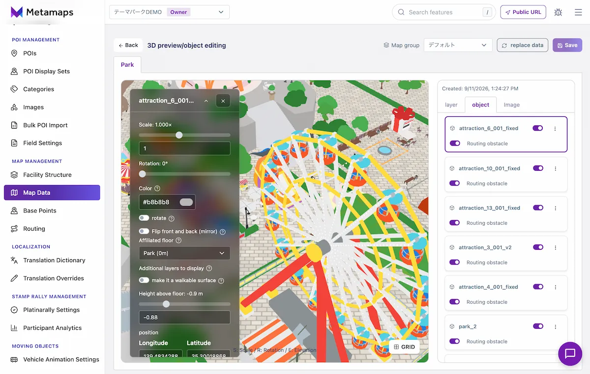The height and width of the screenshot is (374, 590).
Task: Focus the Search features field
Action: (x=443, y=12)
